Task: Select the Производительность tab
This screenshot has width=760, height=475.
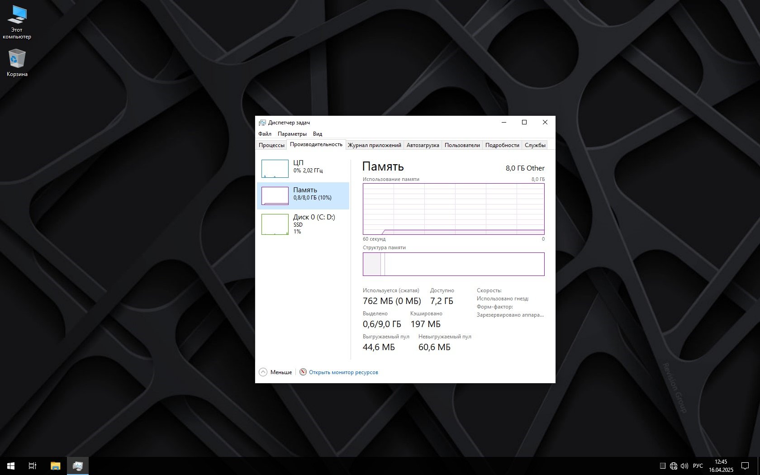Action: (316, 145)
